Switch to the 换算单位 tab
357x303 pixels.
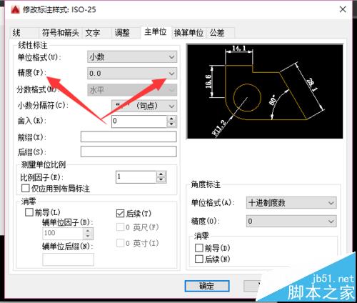click(x=188, y=33)
